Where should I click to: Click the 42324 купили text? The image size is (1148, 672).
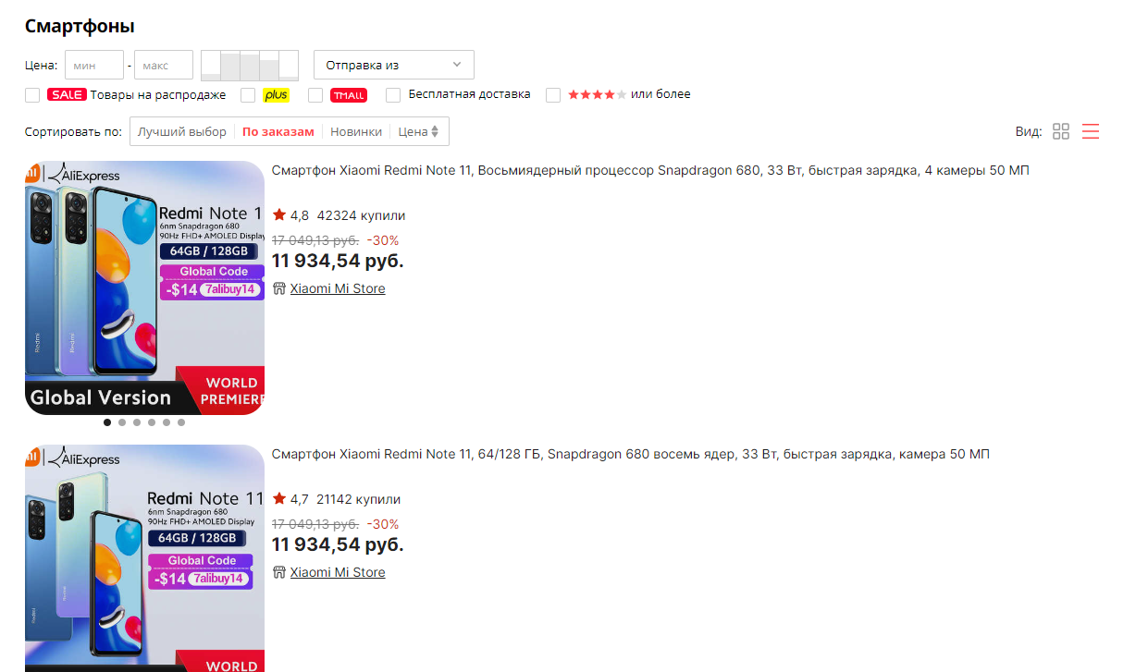(361, 215)
